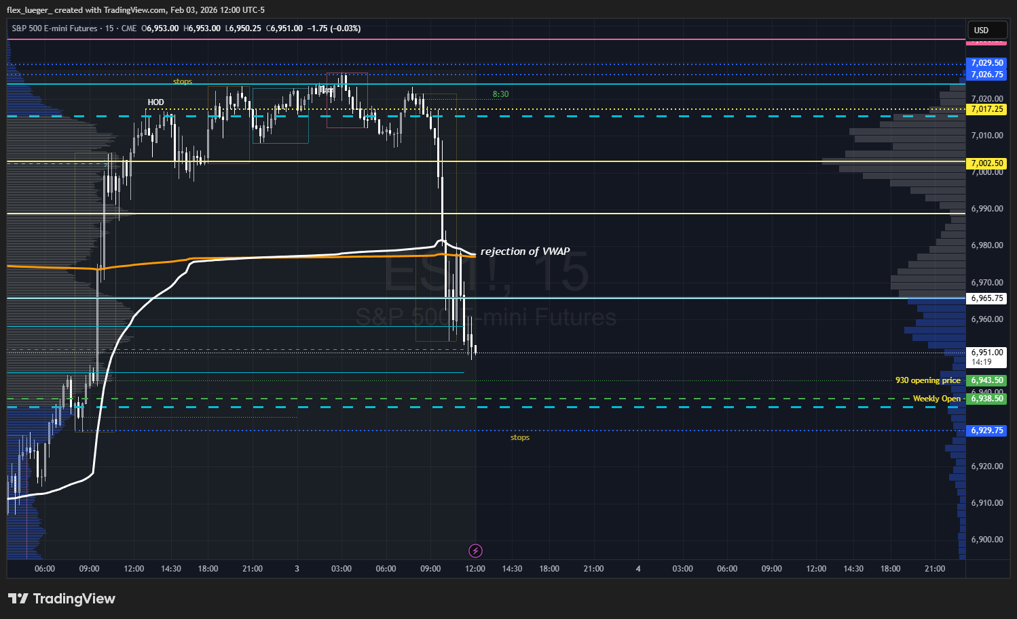Select the blue 6,929.75 price label

(986, 431)
